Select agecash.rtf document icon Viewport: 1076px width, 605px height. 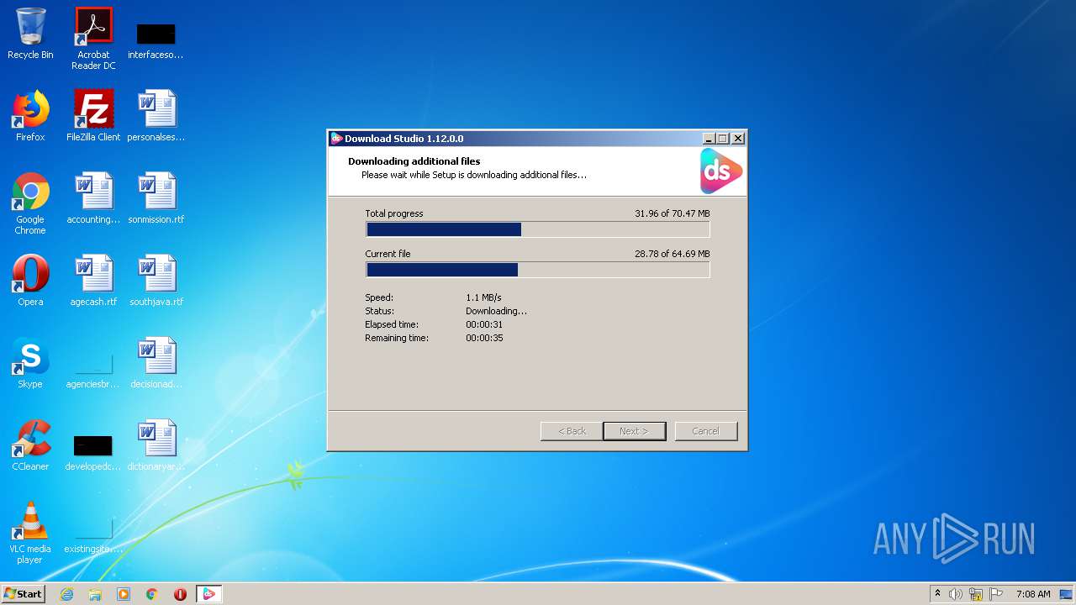(x=93, y=281)
